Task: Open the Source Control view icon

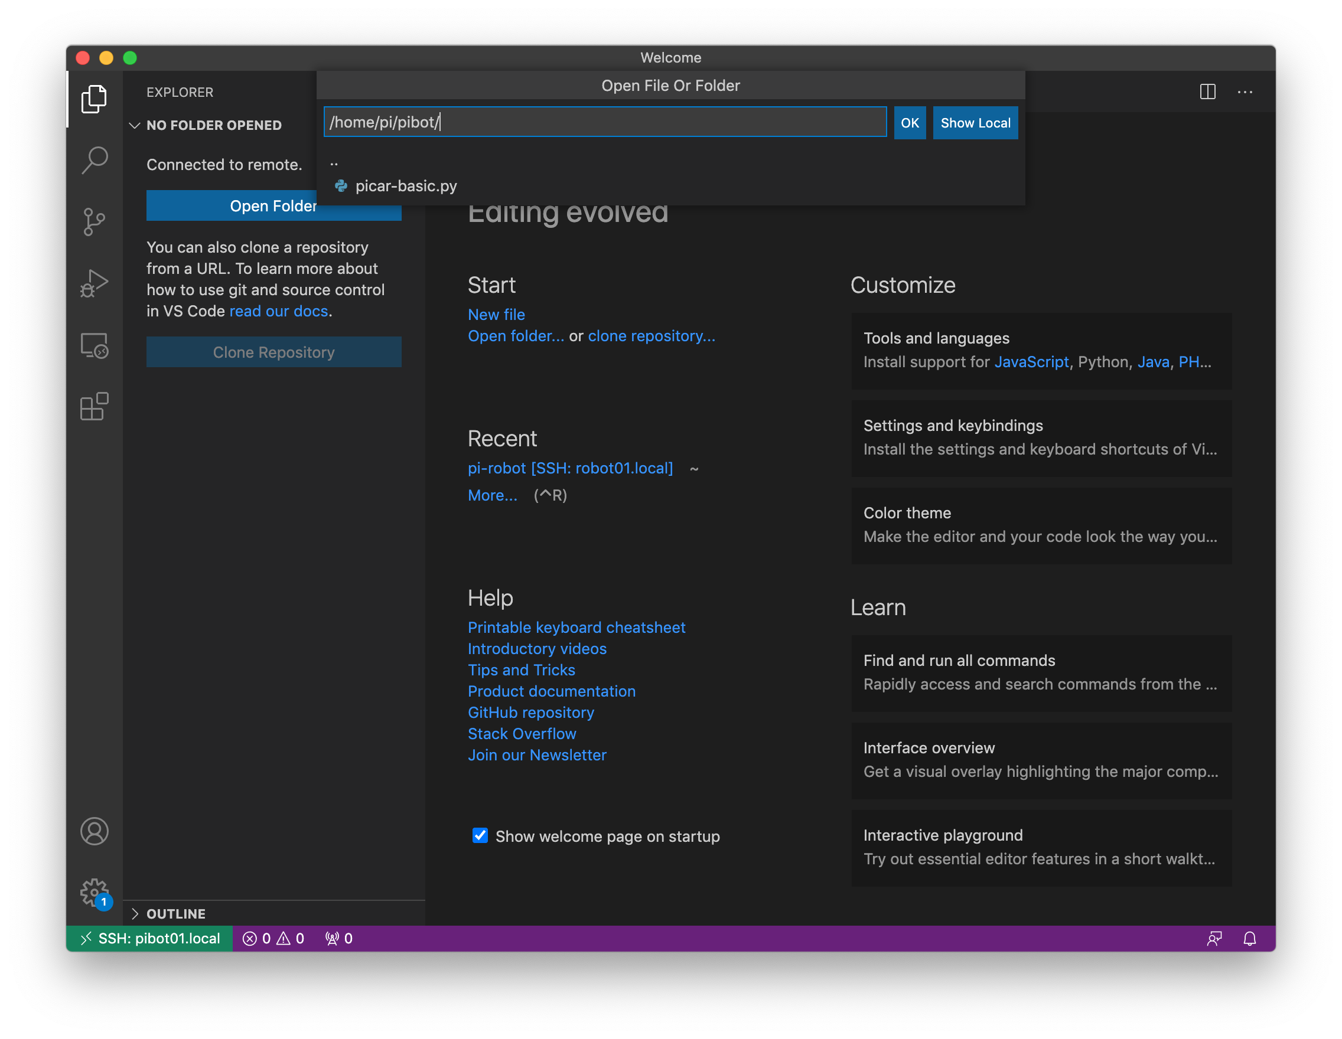Action: (x=94, y=222)
